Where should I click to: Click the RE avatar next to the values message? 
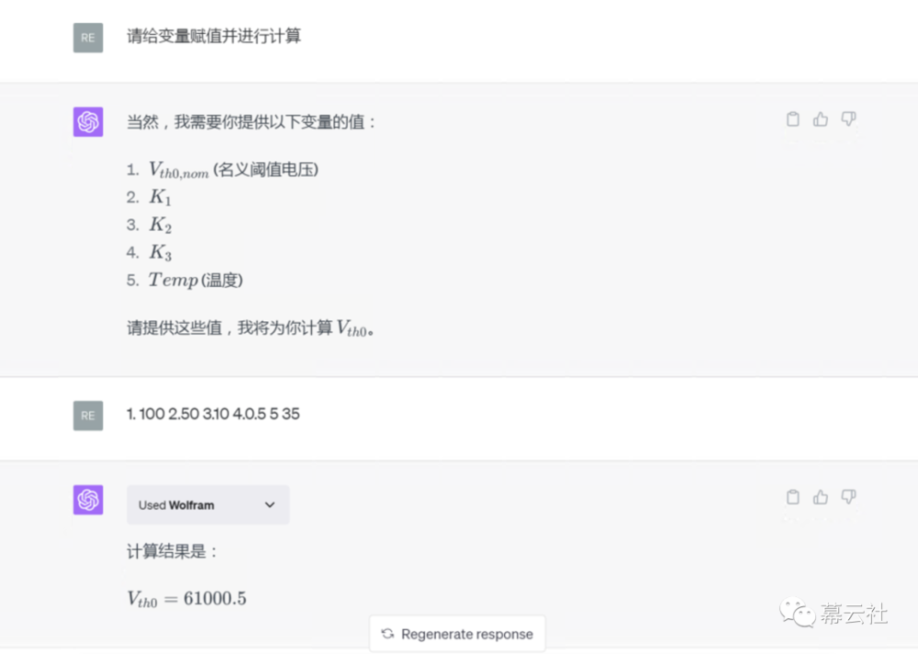[87, 416]
